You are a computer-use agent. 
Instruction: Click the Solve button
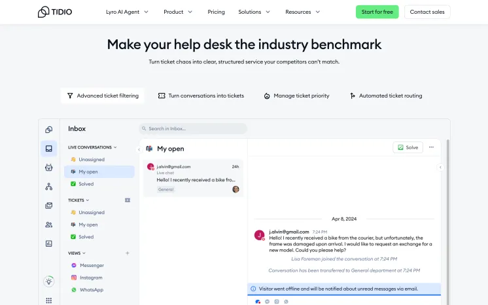[x=408, y=147]
